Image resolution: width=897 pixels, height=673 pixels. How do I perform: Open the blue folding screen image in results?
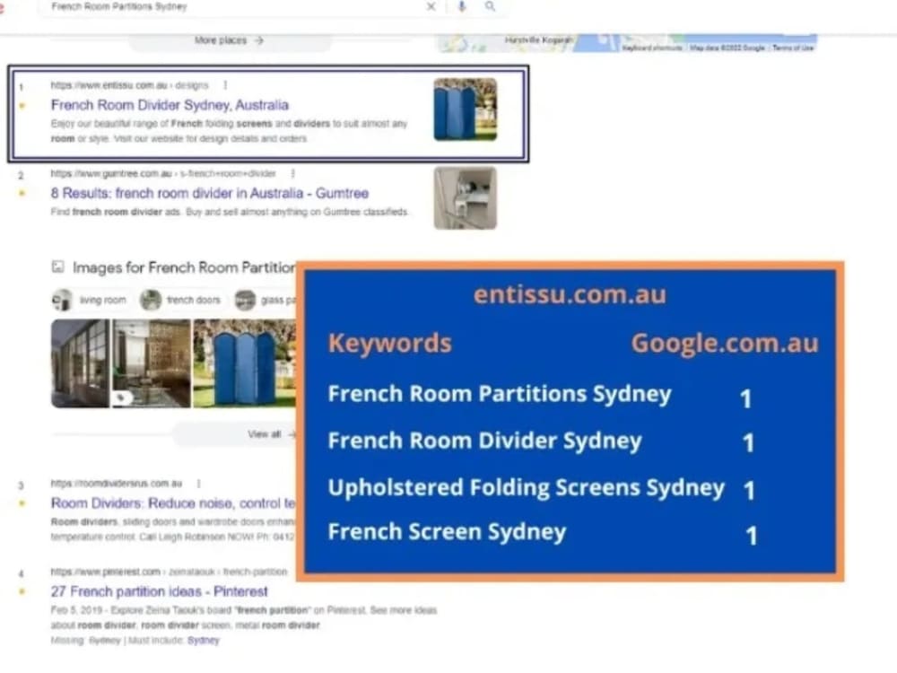(245, 364)
